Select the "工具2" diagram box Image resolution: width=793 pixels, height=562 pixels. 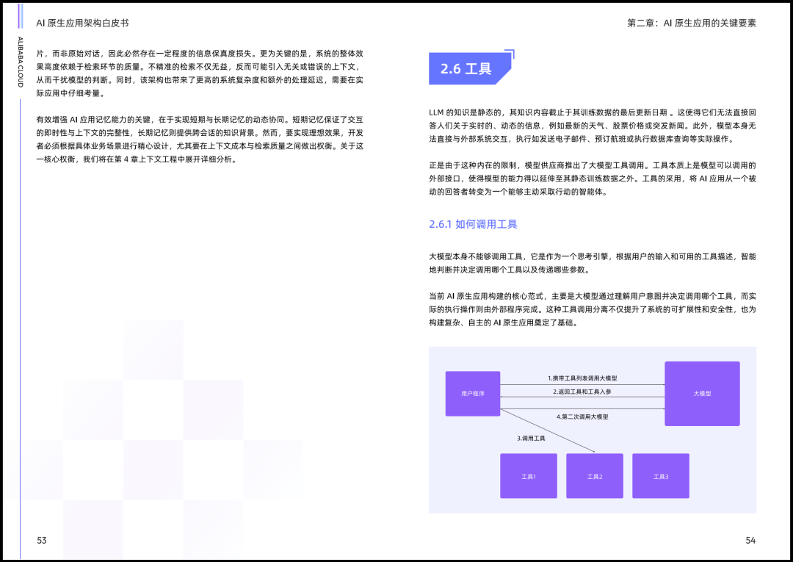pos(595,476)
